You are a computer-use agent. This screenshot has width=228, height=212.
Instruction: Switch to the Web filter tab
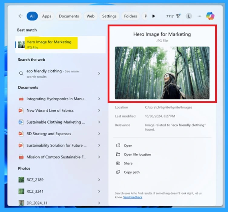pyautogui.click(x=91, y=16)
